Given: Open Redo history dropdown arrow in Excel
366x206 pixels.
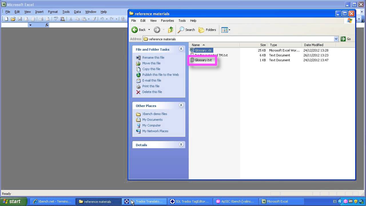Looking at the screenshot, I should click(116, 19).
